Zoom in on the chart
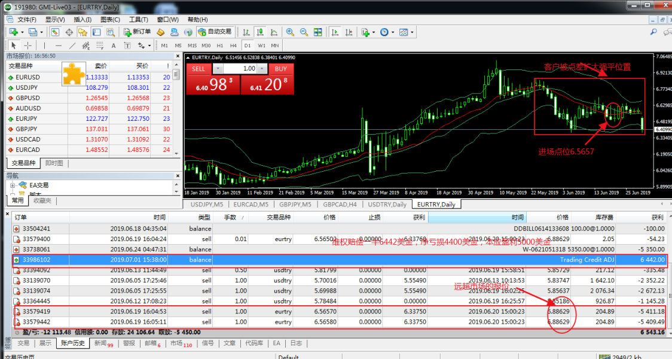This screenshot has height=359, width=672. (290, 32)
